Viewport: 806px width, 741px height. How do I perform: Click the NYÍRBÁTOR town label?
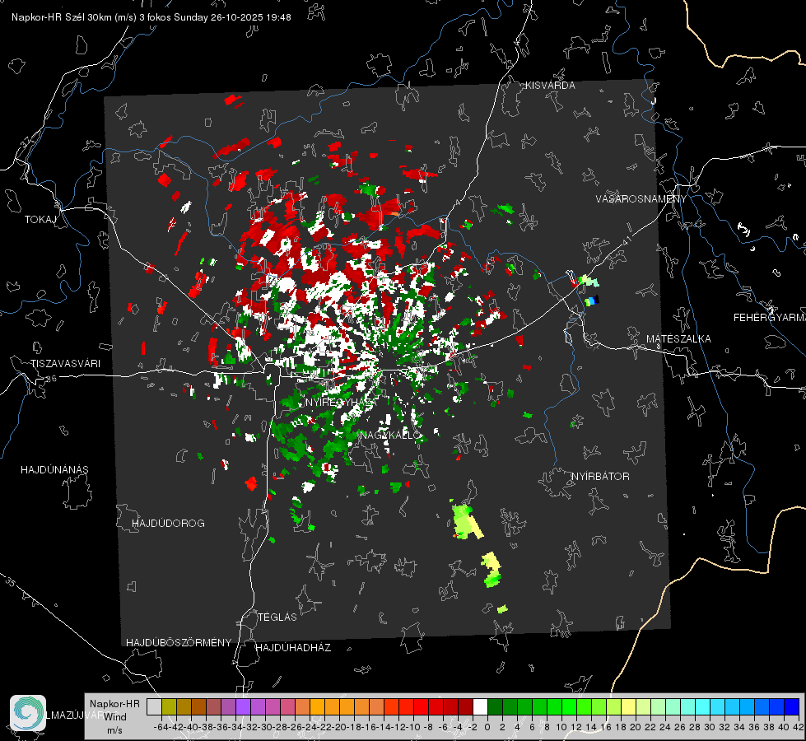tap(600, 477)
